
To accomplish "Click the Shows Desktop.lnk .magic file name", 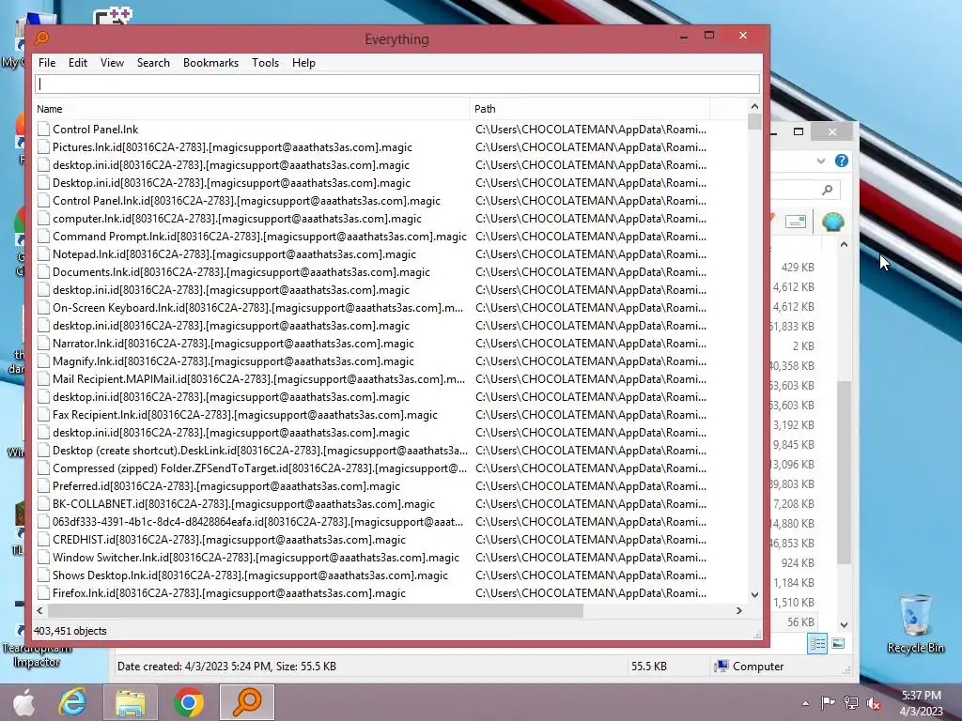I will click(250, 575).
